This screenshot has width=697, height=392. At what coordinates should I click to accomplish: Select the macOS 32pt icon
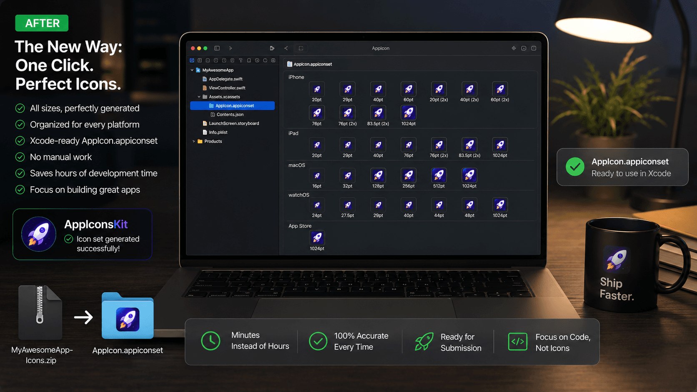pyautogui.click(x=347, y=175)
